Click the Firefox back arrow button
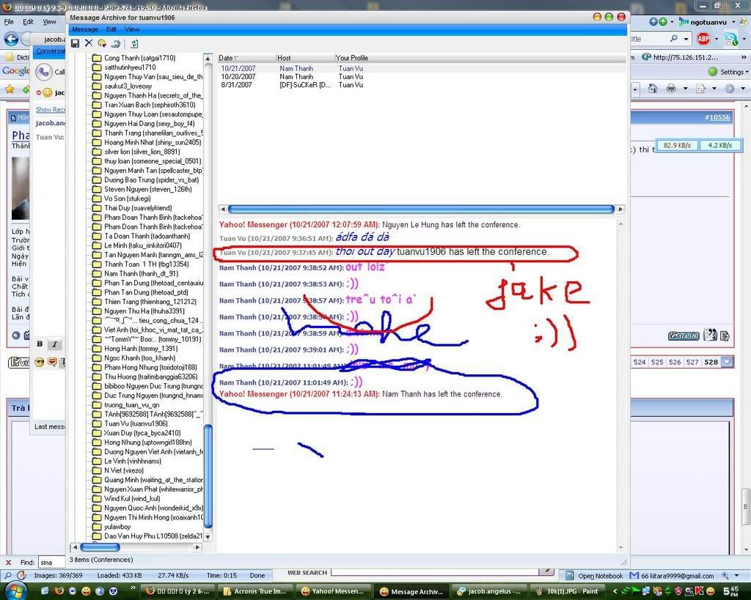Screen dimensions: 751x600 click(11, 39)
